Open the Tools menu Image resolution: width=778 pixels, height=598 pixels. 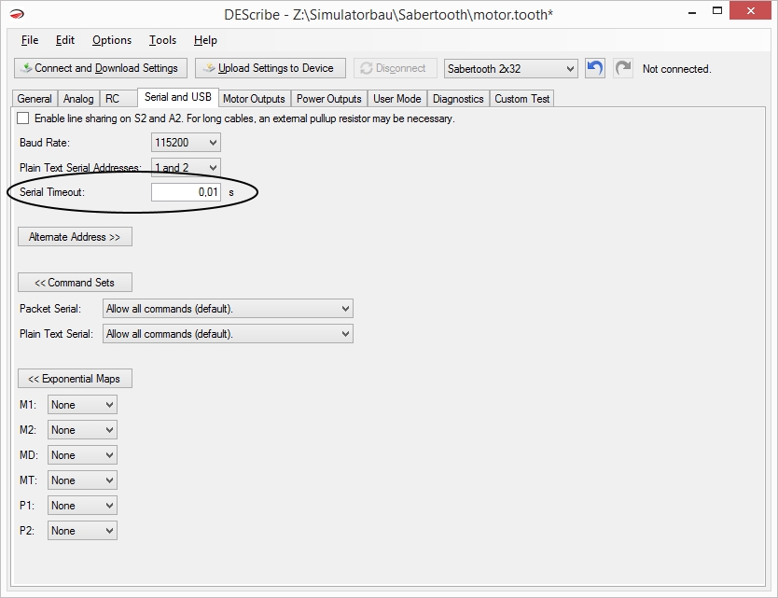click(162, 40)
